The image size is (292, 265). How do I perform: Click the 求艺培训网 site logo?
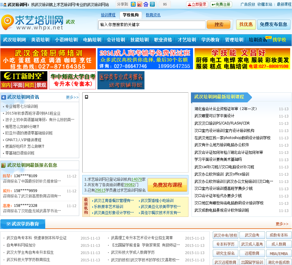[33, 22]
